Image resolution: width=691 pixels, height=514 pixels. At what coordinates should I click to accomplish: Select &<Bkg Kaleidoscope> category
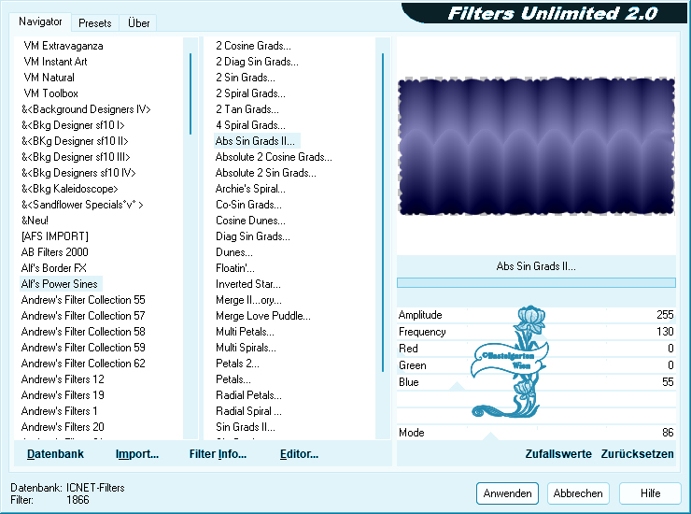(x=70, y=189)
